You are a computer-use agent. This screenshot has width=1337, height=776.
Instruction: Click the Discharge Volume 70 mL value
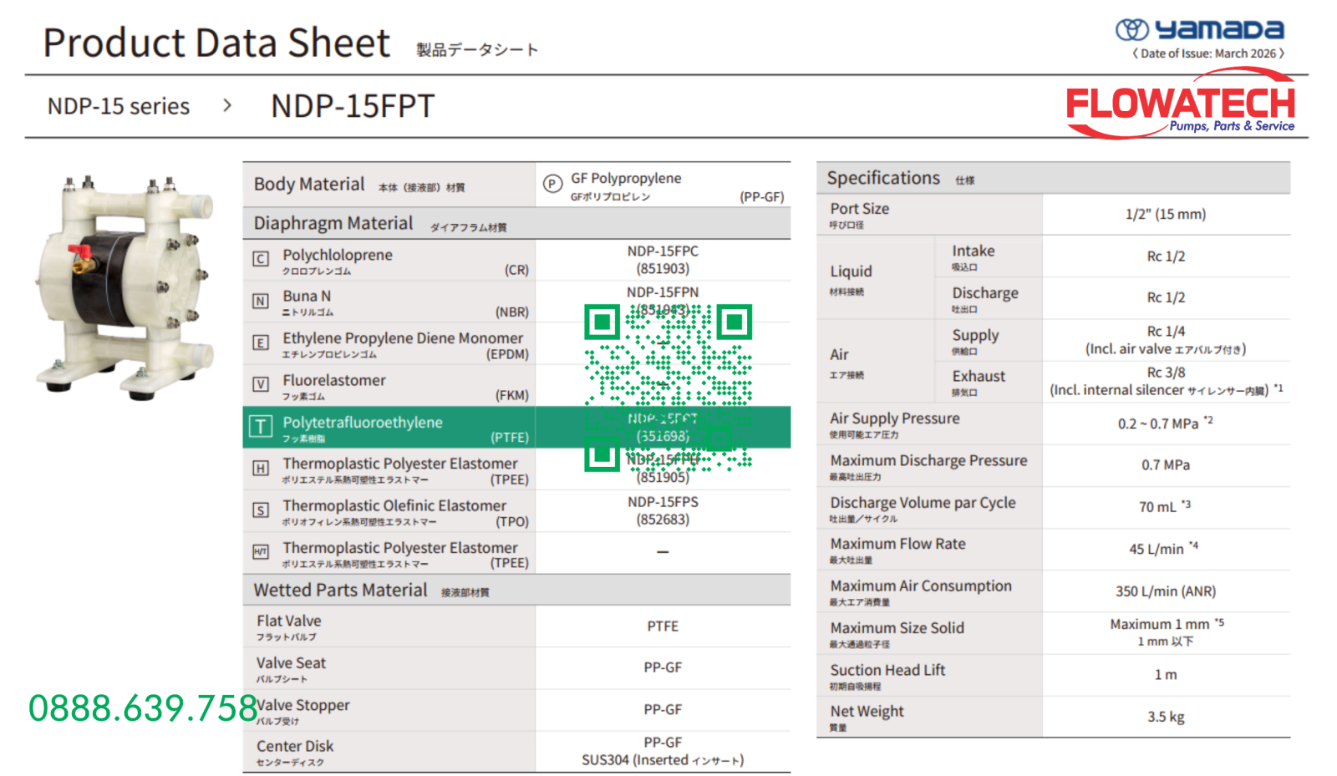(1165, 506)
